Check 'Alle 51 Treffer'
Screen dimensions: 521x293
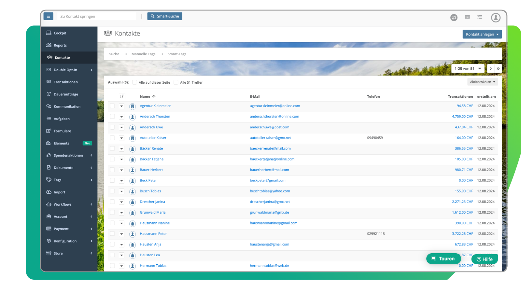(176, 82)
